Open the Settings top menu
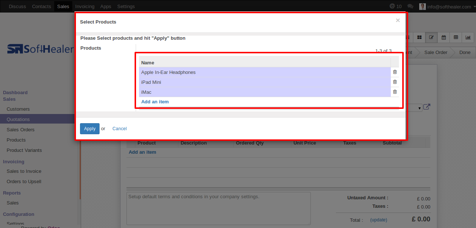 pos(126,6)
